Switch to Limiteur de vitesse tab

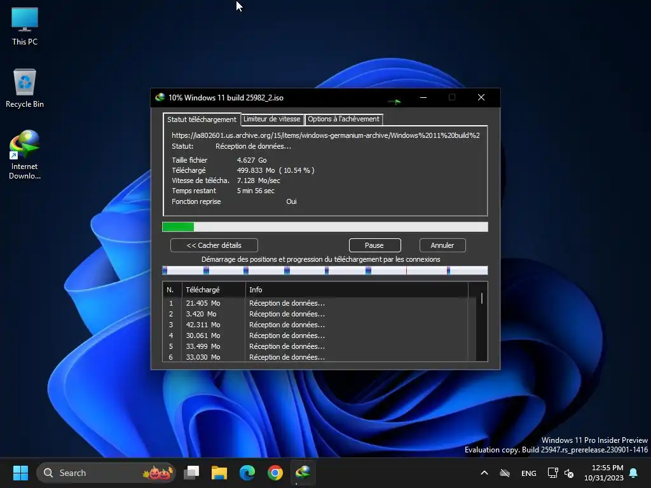click(x=272, y=119)
